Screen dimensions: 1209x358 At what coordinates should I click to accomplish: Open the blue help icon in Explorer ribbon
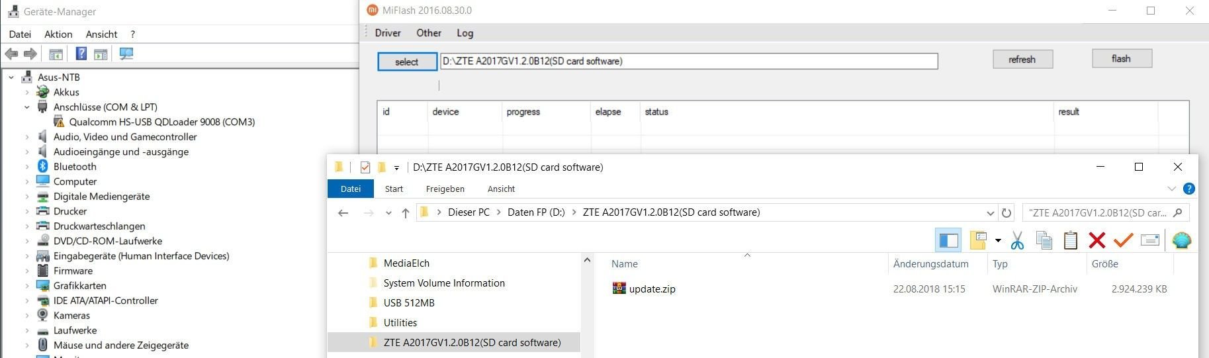(x=1188, y=189)
